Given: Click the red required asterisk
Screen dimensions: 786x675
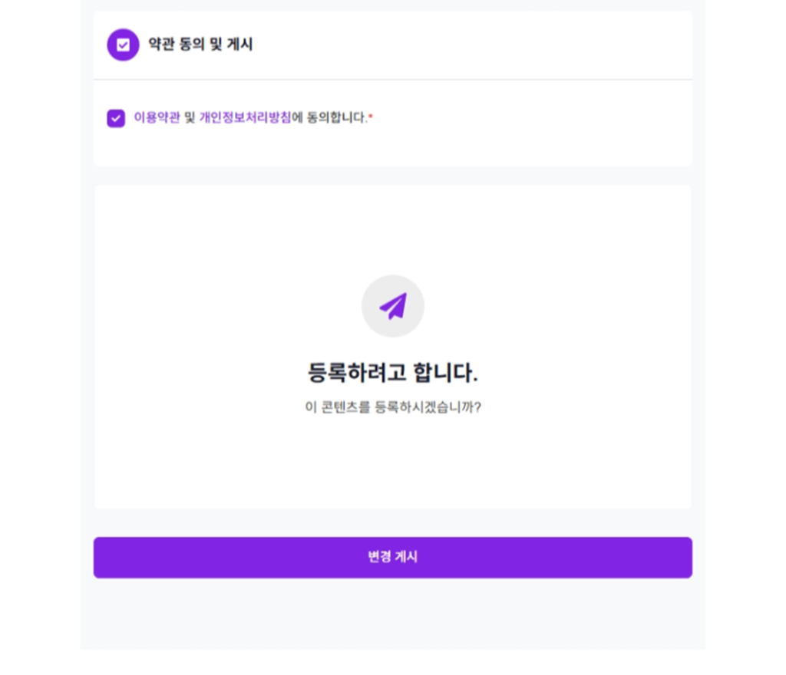Looking at the screenshot, I should coord(371,117).
